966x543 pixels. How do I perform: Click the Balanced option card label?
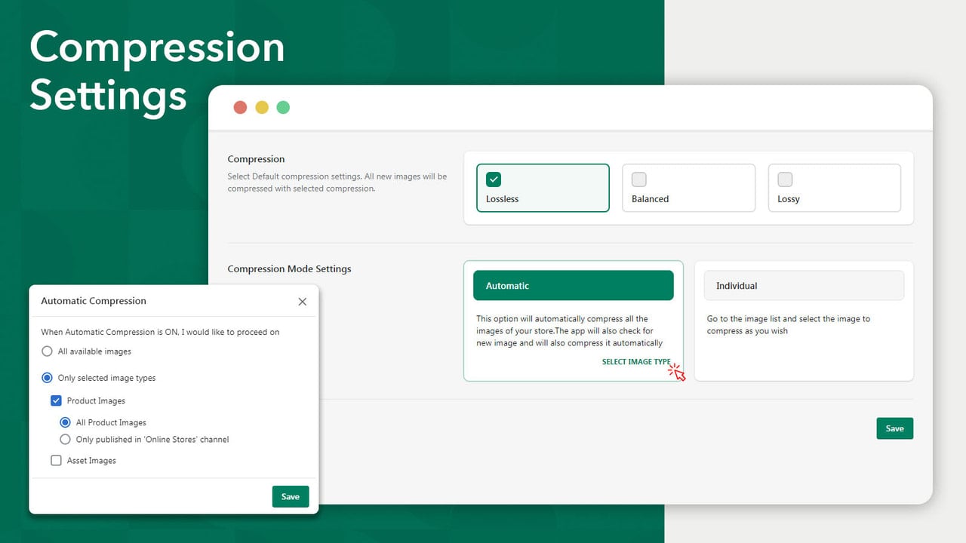(x=651, y=199)
